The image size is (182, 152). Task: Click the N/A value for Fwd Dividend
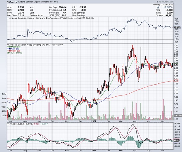[x=65, y=10]
